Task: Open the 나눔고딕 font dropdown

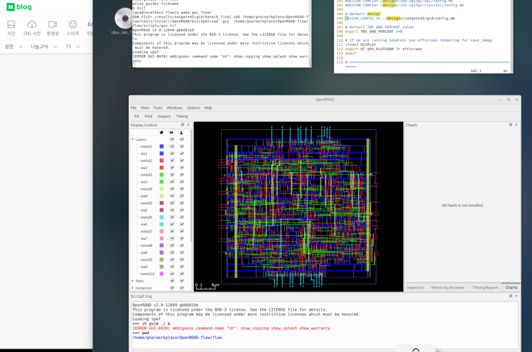Action: point(44,47)
